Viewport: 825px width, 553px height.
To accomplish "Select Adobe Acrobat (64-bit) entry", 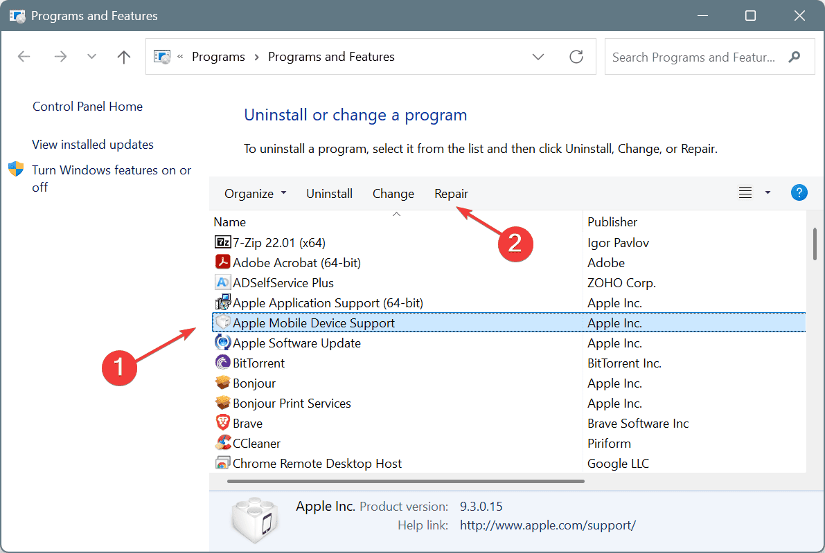I will point(296,262).
